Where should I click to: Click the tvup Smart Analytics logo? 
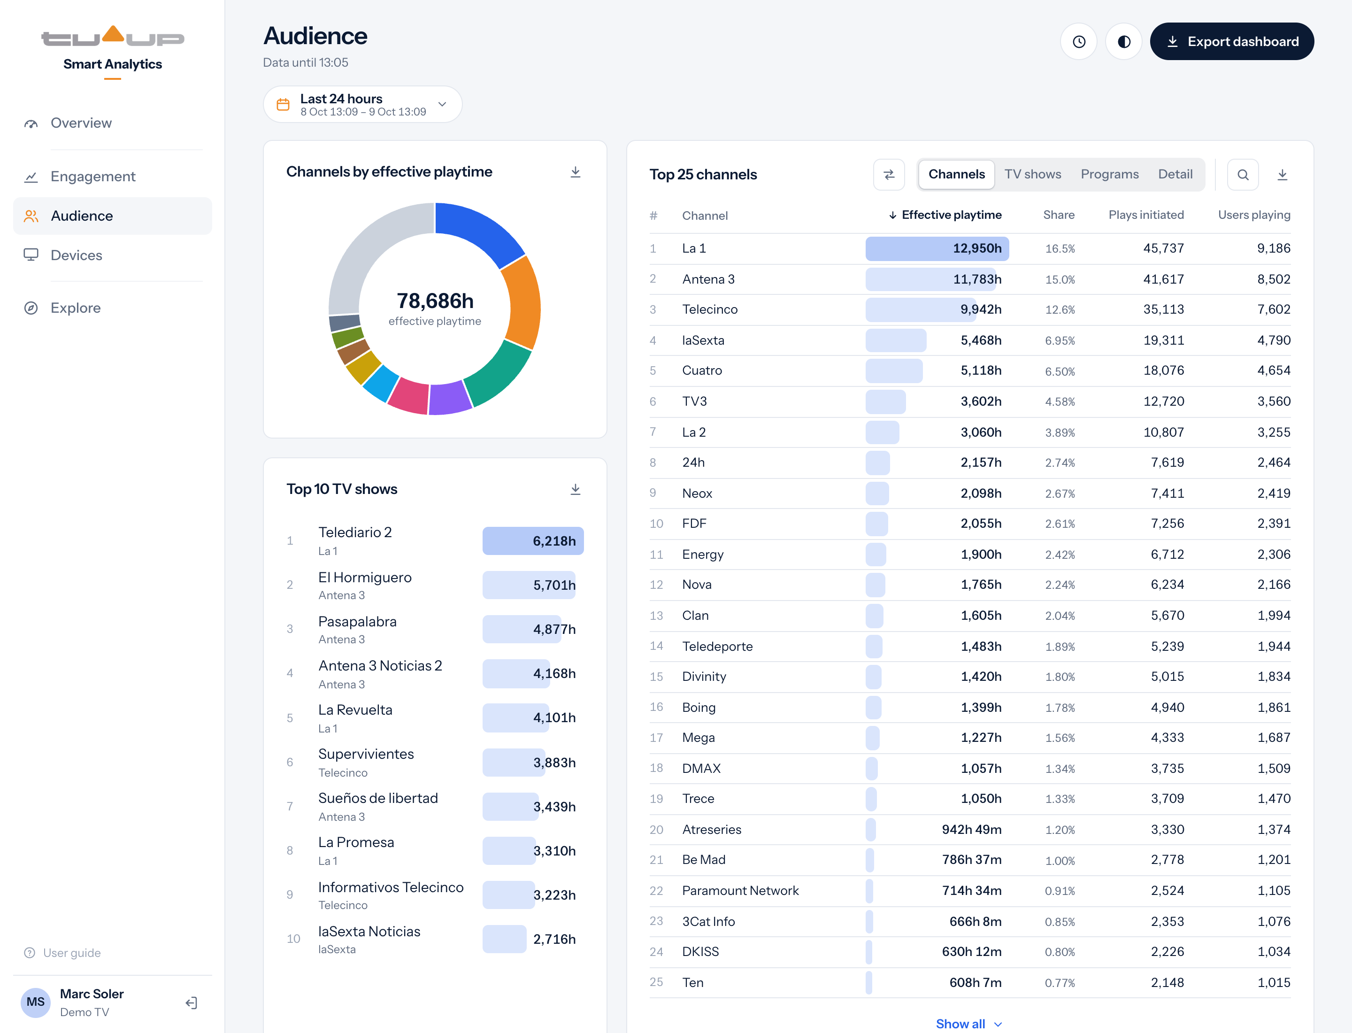[113, 52]
